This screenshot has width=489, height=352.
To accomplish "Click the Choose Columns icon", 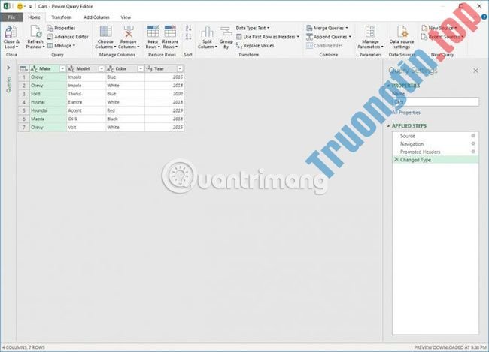I will pyautogui.click(x=105, y=32).
